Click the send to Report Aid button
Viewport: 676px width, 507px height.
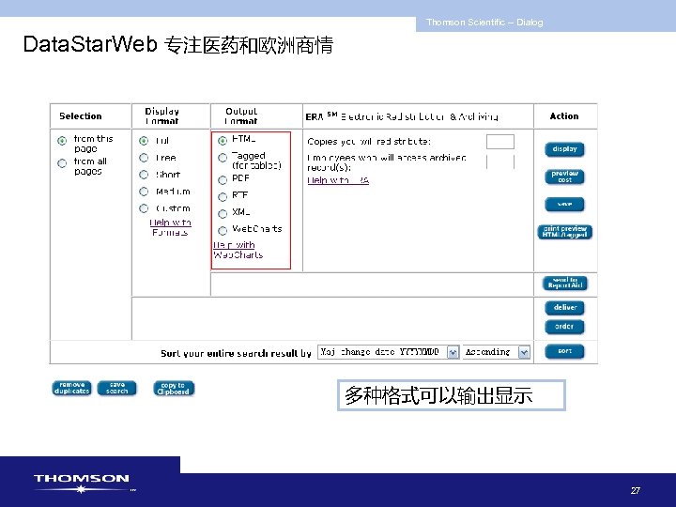click(565, 284)
